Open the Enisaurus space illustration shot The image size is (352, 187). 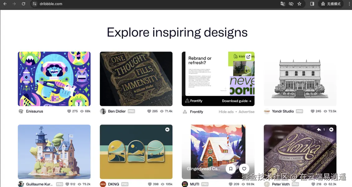(x=54, y=79)
